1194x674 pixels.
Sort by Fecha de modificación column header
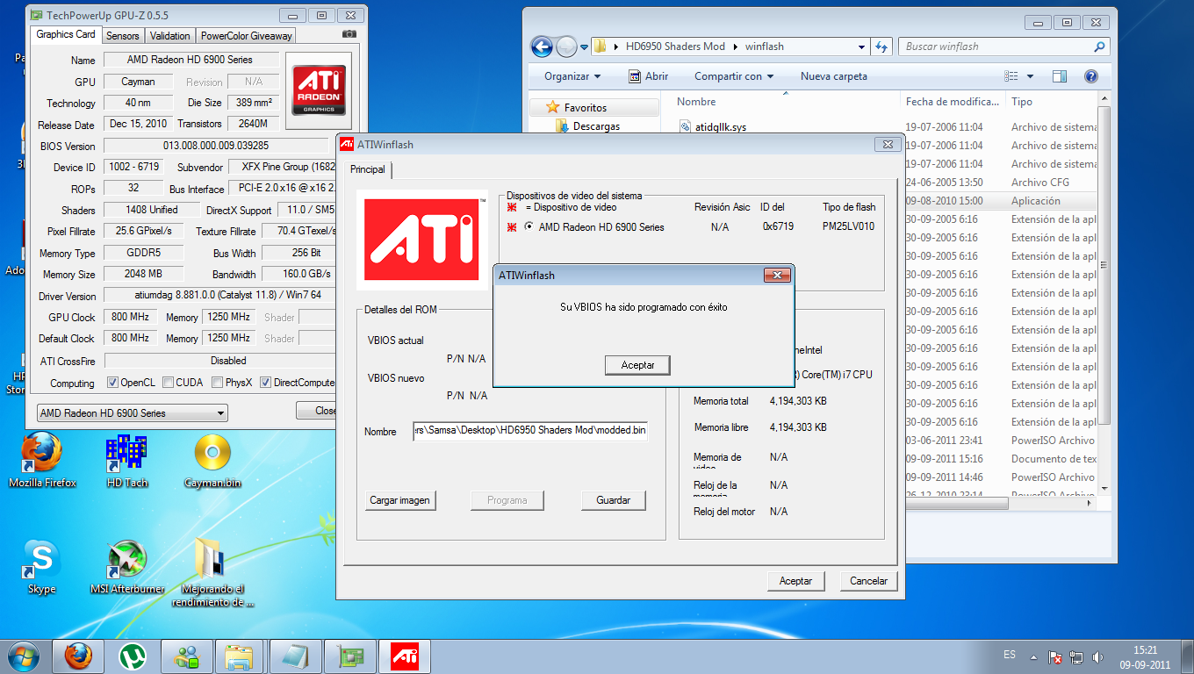954,102
